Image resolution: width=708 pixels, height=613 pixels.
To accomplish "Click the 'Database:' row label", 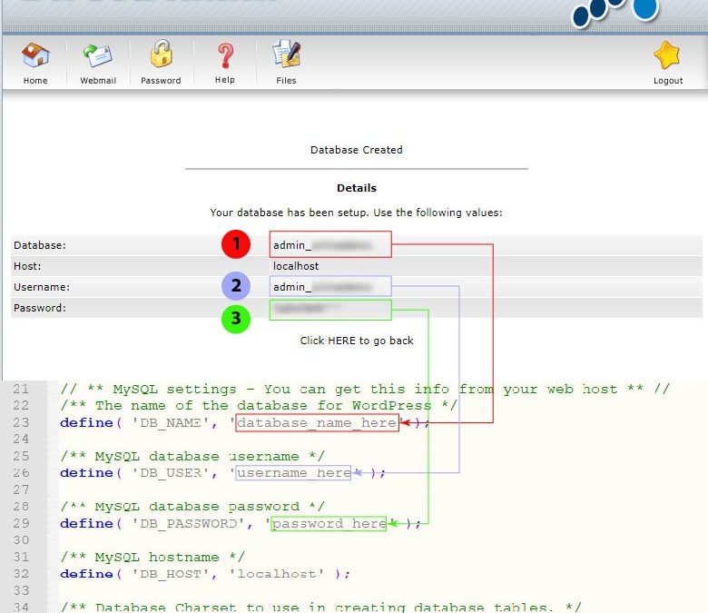I will [40, 245].
